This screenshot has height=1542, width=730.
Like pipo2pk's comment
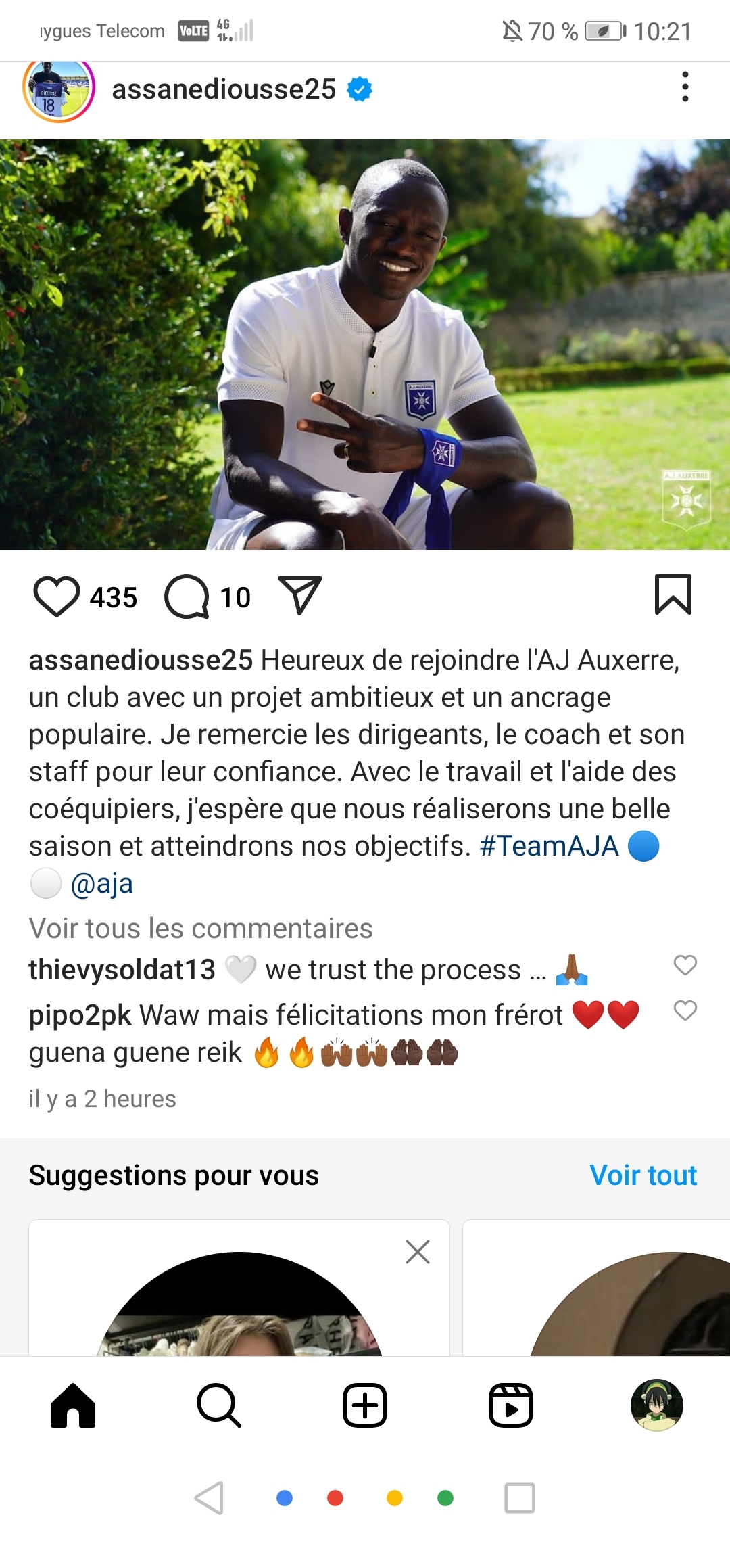(x=685, y=1010)
